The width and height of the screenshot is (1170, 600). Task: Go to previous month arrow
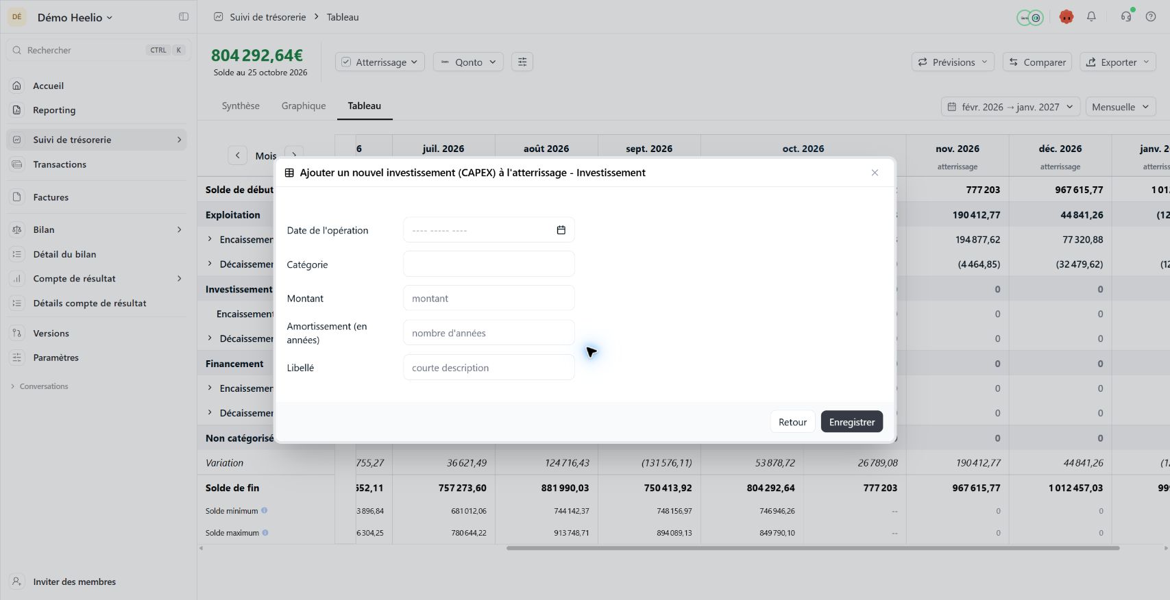237,155
